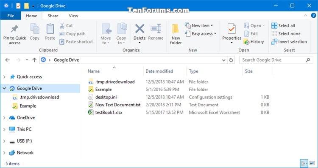Click the Up one level arrow

pos(34,60)
